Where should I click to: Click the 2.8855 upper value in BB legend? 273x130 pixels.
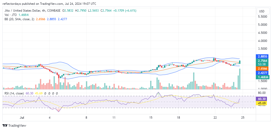pyautogui.click(x=51, y=19)
